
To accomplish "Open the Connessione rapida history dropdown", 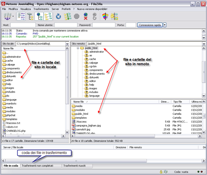I will (x=164, y=25).
